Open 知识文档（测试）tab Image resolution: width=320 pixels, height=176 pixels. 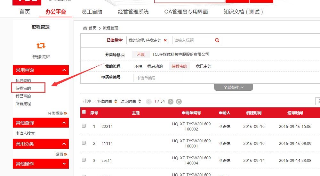[x=243, y=12]
